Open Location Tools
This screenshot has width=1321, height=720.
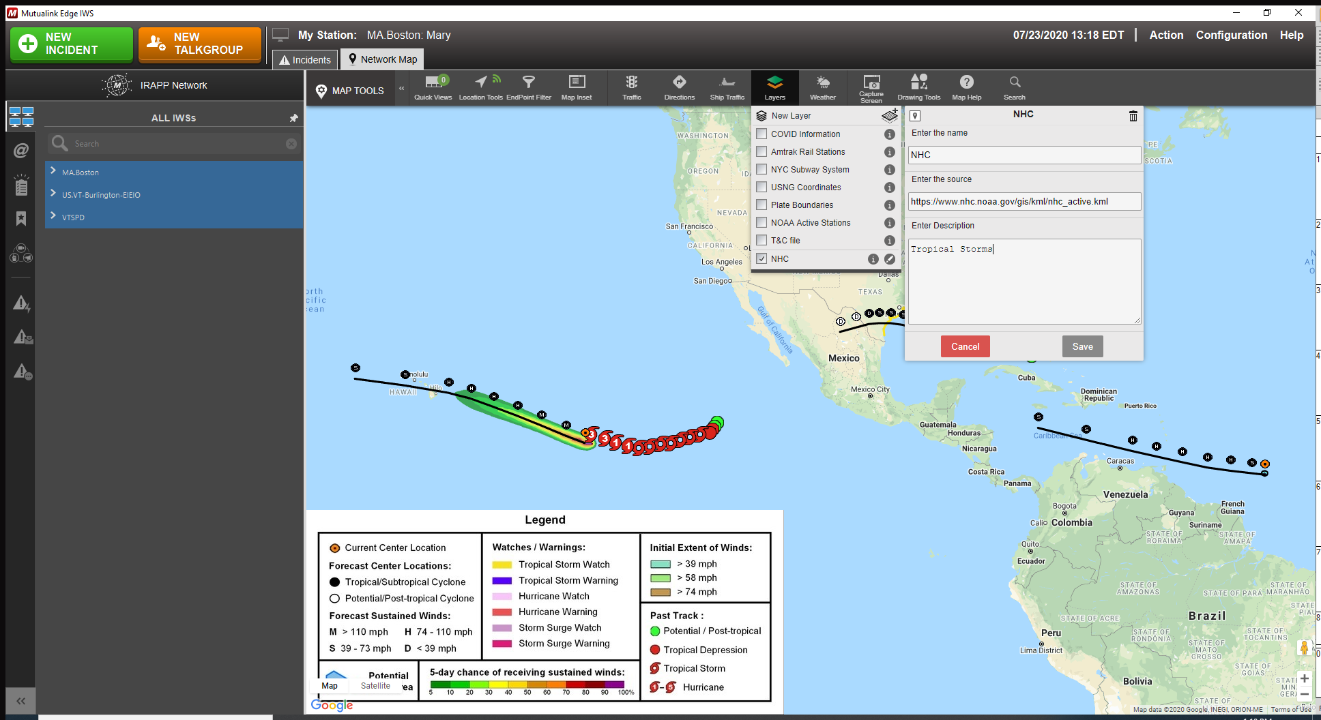coord(480,89)
